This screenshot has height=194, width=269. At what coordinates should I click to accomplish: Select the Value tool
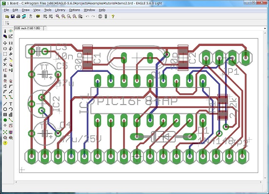click(x=11, y=81)
